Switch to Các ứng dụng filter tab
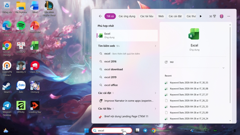The image size is (240, 135). pos(127,16)
